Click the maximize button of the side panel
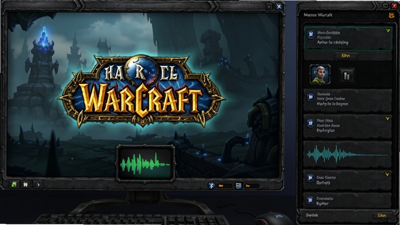 (385, 5)
